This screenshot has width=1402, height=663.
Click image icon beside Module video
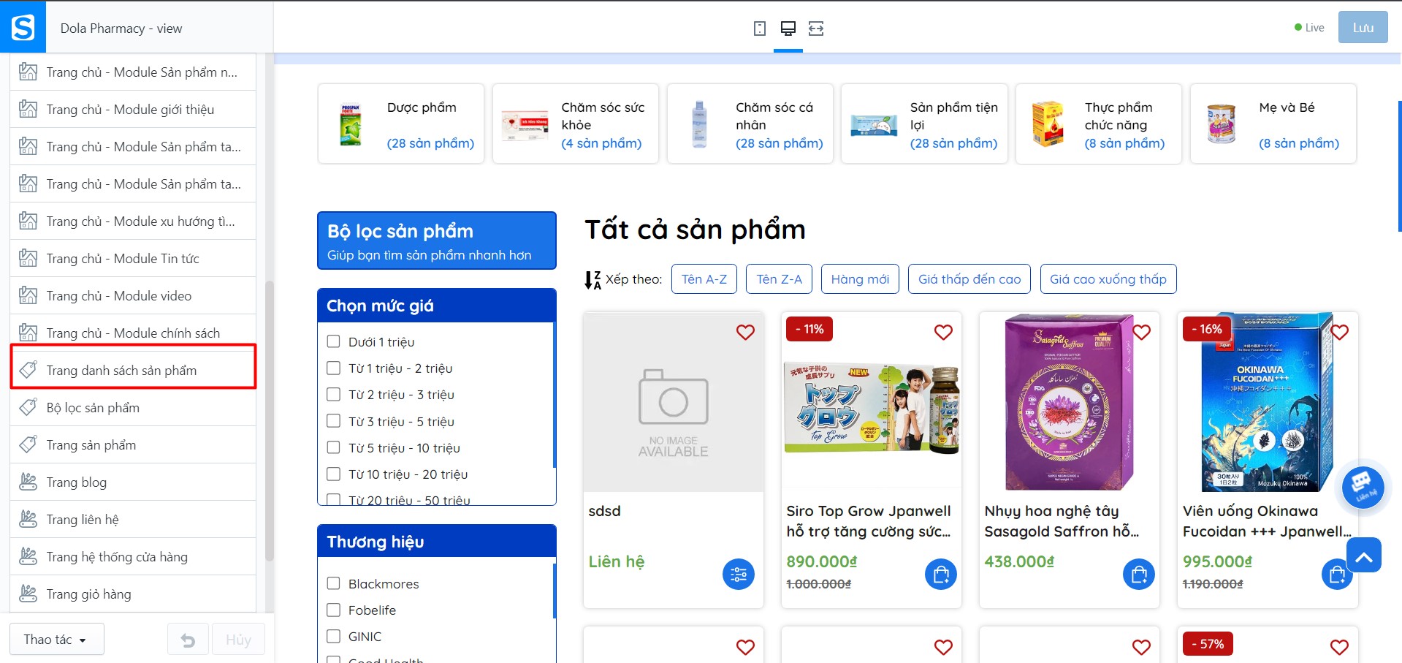tap(28, 296)
